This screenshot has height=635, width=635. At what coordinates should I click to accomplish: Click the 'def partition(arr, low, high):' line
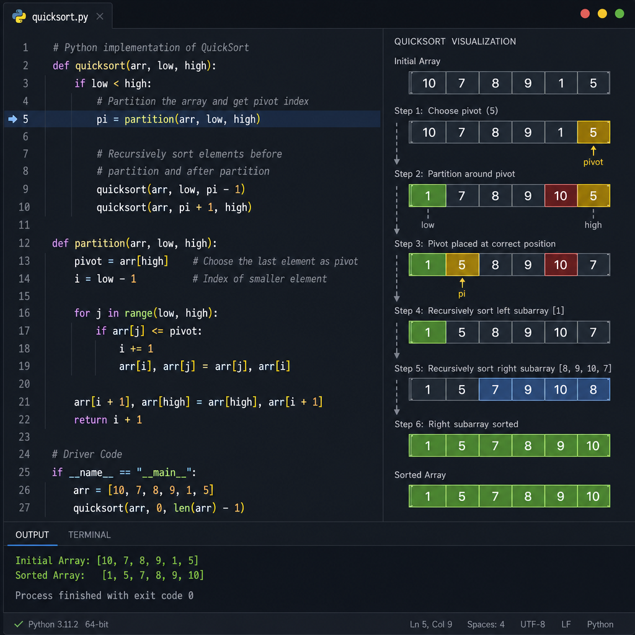coord(135,243)
